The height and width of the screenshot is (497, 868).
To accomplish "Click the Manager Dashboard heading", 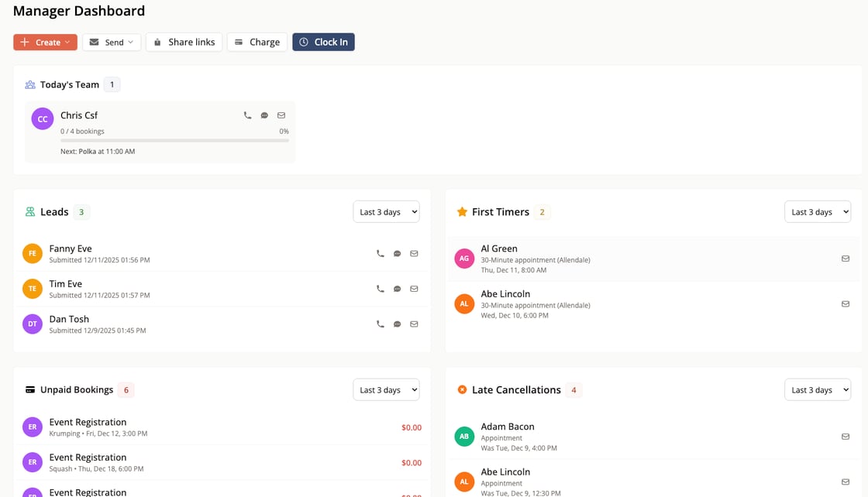I will point(79,11).
